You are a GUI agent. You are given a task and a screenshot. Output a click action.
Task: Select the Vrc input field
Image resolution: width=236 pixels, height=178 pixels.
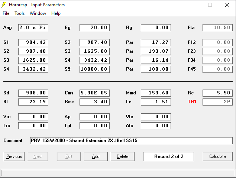(x=33, y=117)
